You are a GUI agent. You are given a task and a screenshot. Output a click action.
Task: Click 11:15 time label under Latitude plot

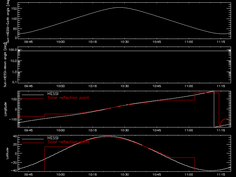pos(221,175)
